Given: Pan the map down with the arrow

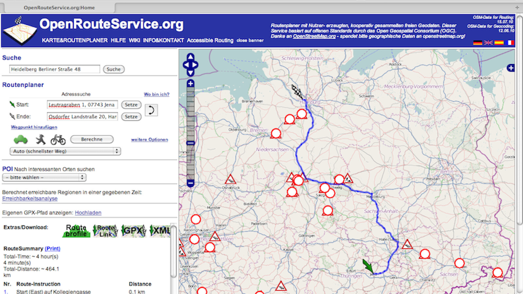Looking at the screenshot, I should [191, 73].
